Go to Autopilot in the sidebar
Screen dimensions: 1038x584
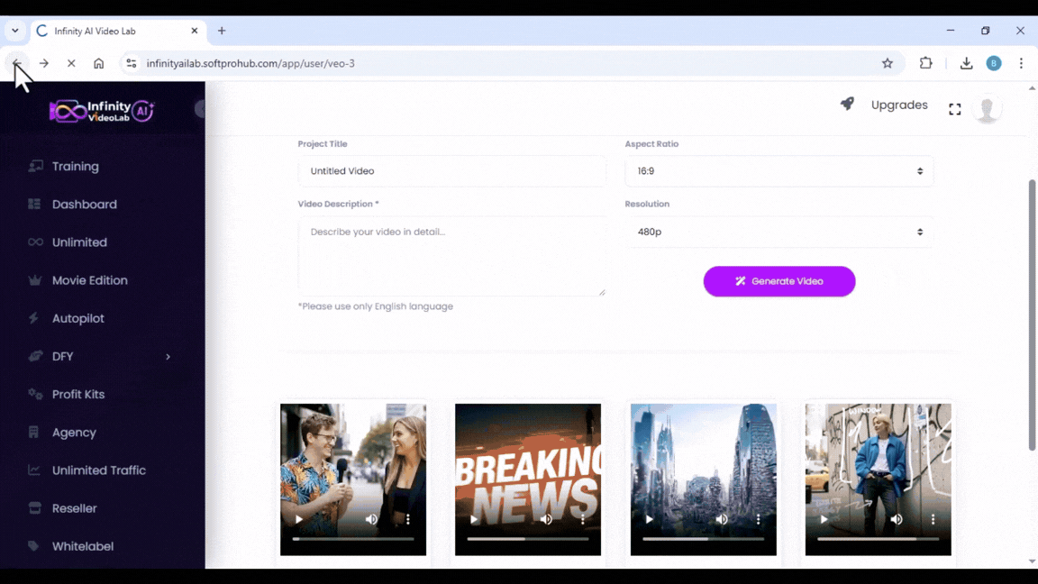click(77, 318)
